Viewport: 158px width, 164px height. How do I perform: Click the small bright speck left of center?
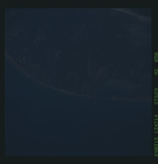tap(59, 52)
